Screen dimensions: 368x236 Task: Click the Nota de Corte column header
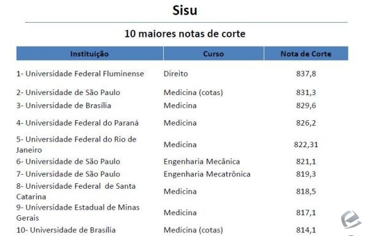coord(306,54)
